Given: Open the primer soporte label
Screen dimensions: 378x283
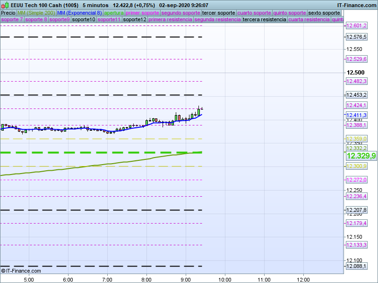Looking at the screenshot, I should coord(143,13).
